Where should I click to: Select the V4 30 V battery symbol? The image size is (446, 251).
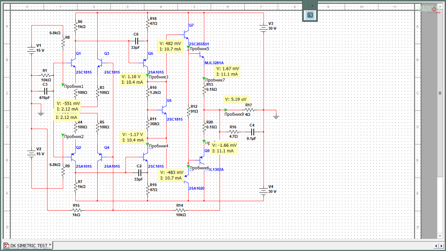[263, 191]
